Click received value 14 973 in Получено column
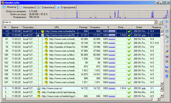171x103 pixels. 97,74
